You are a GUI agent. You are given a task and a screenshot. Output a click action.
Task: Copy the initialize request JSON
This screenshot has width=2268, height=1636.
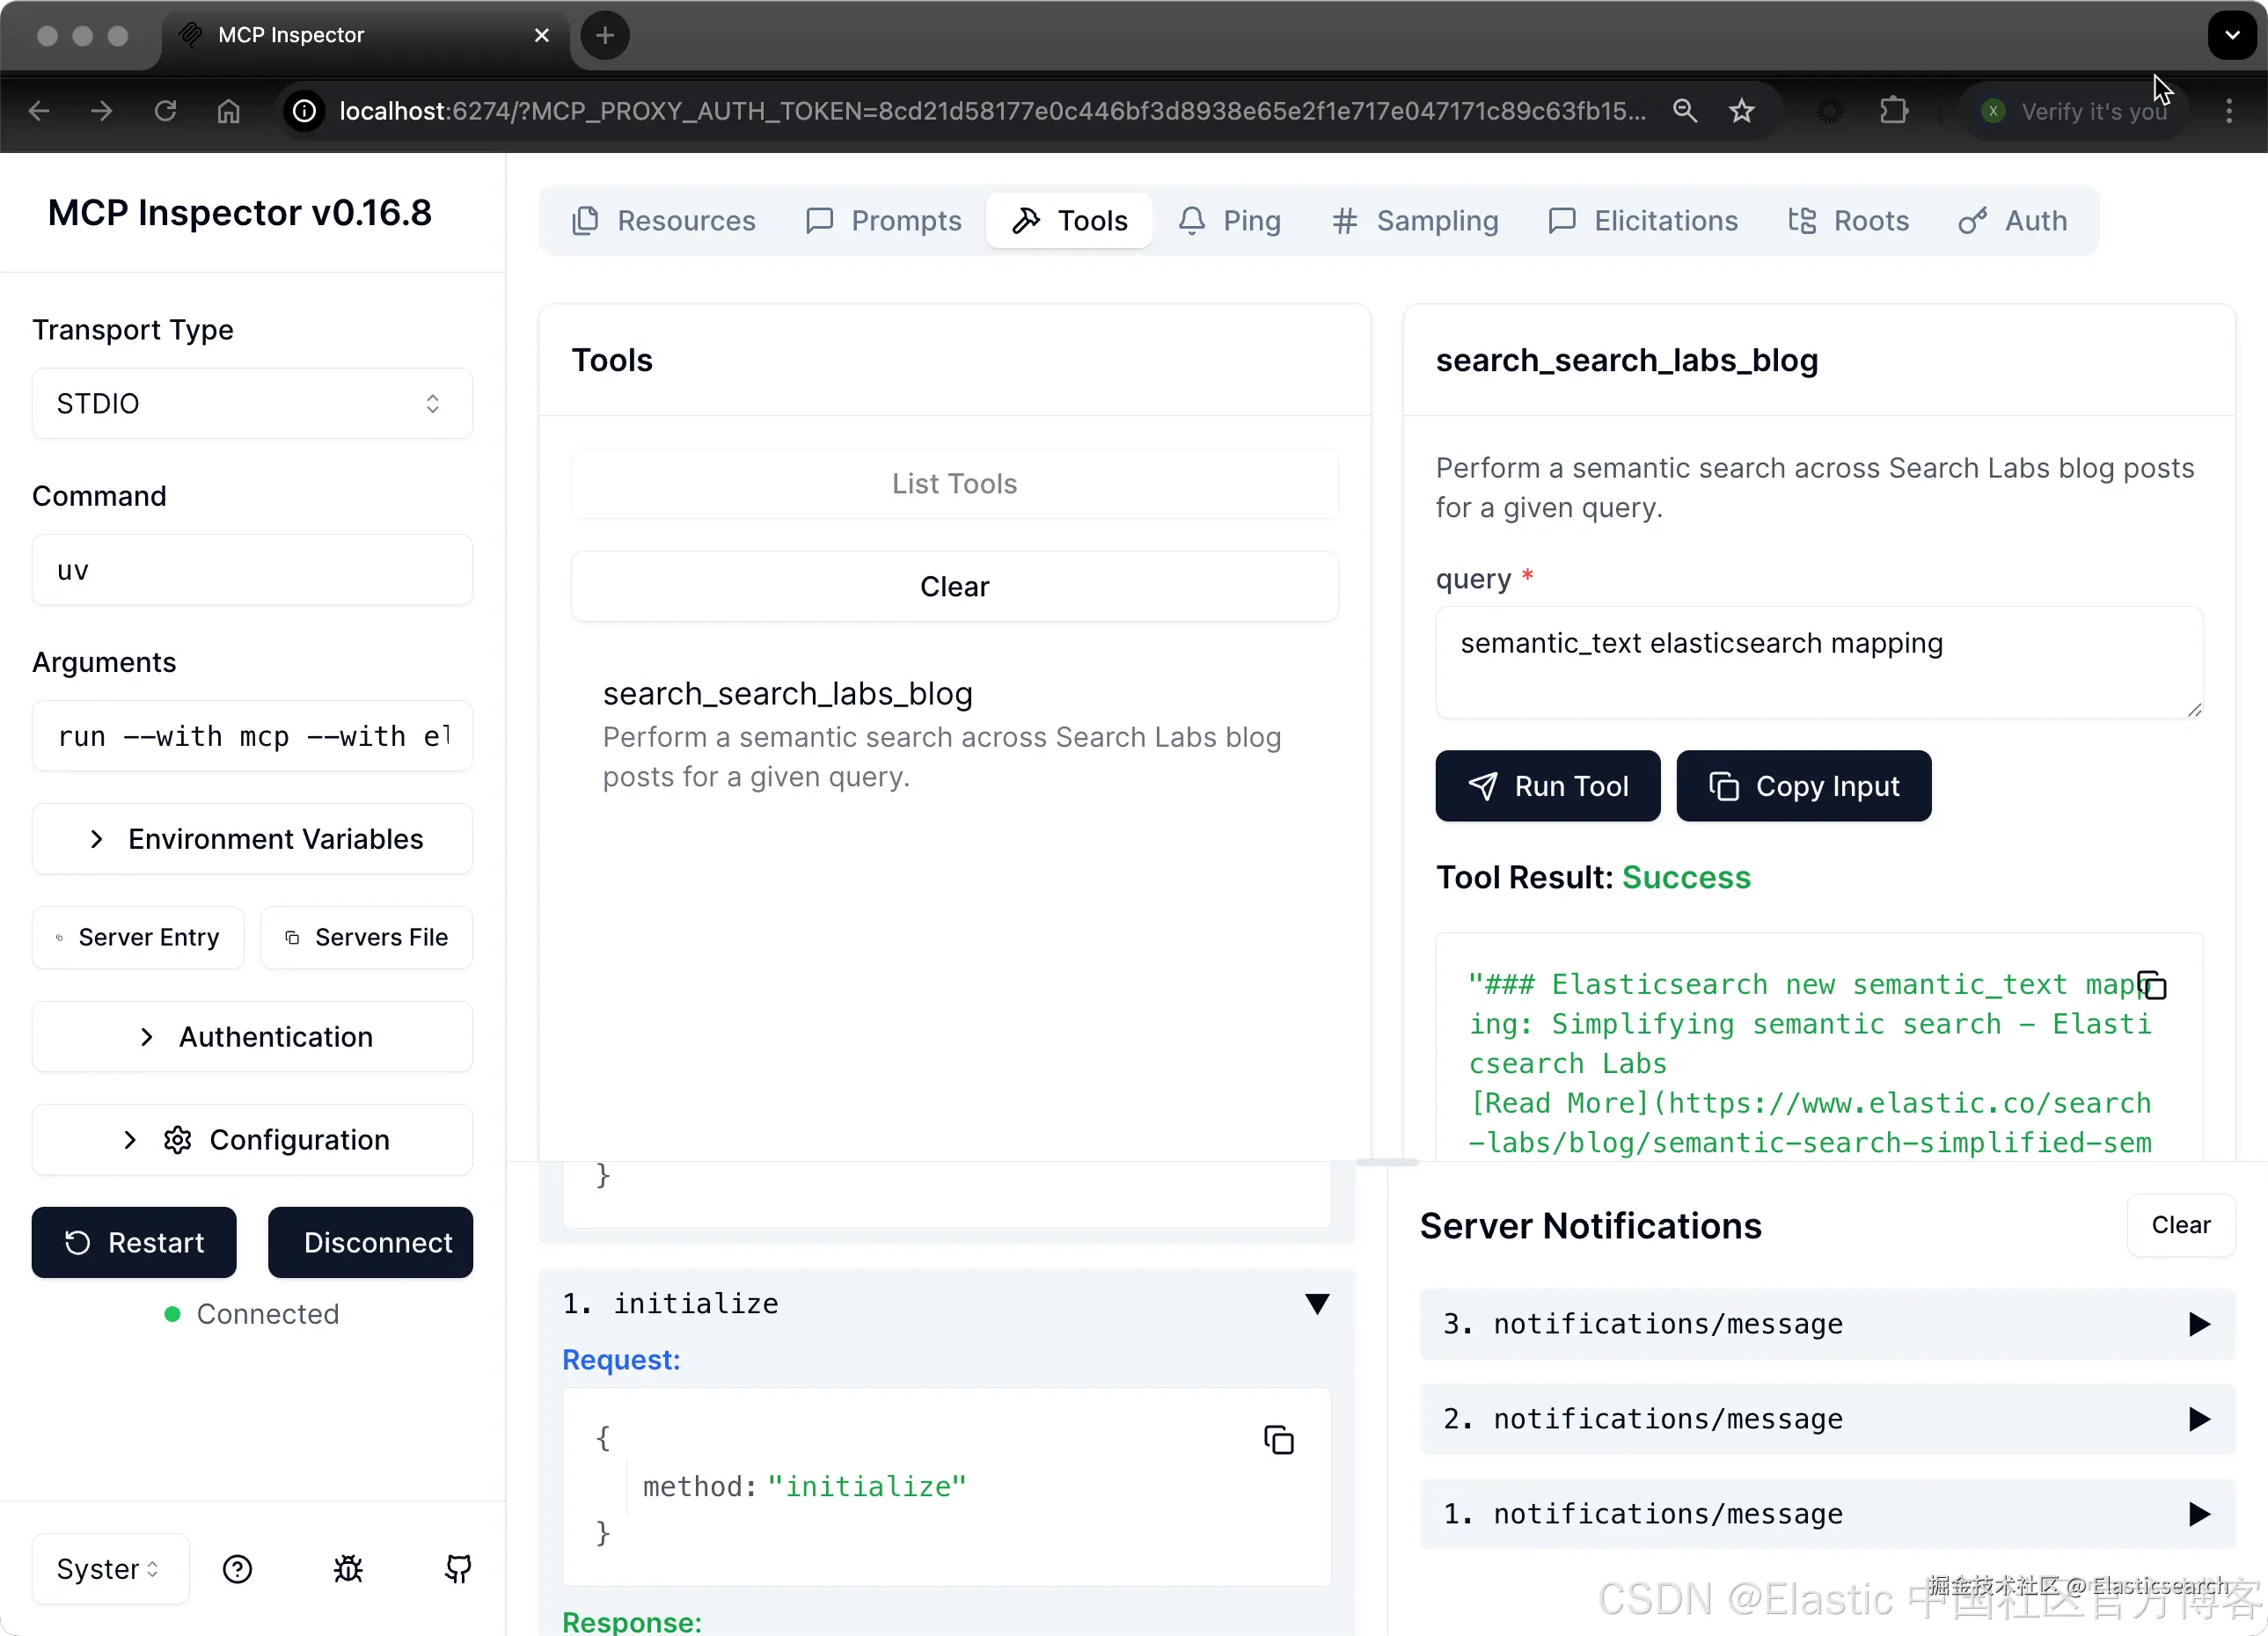1278,1439
